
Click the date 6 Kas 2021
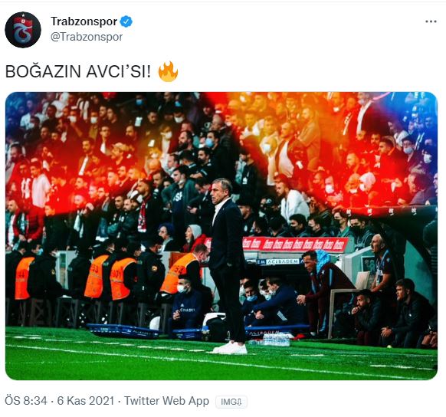point(85,400)
